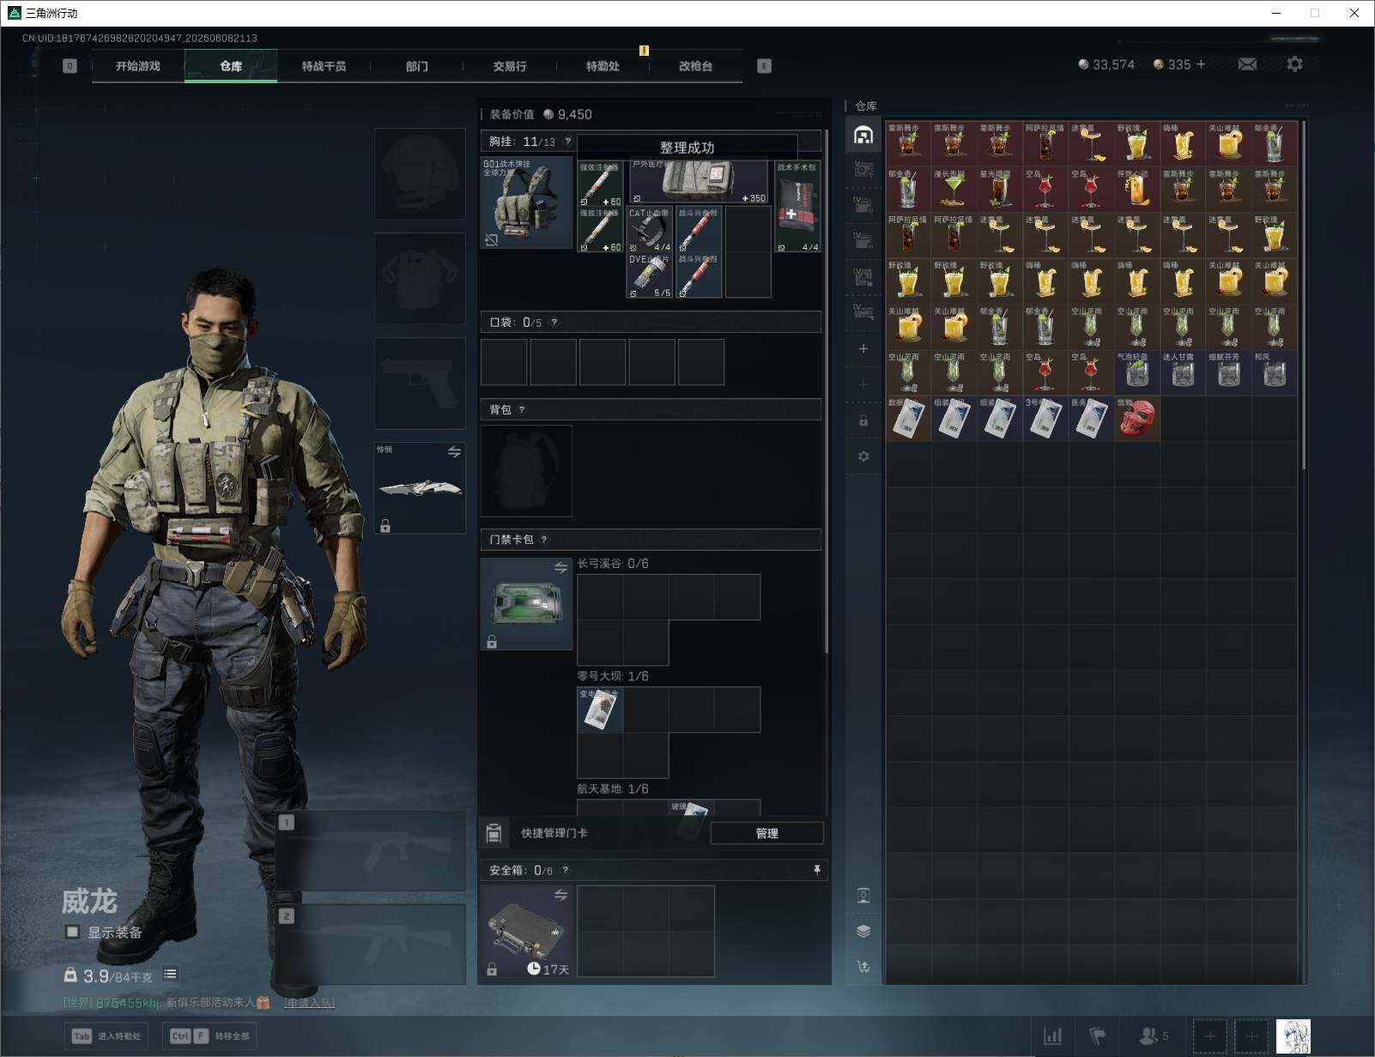The height and width of the screenshot is (1057, 1375).
Task: Swap the safe box via arrows icon
Action: 560,896
